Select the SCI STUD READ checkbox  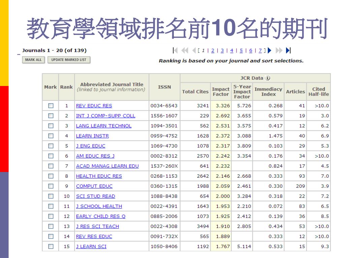(x=51, y=196)
